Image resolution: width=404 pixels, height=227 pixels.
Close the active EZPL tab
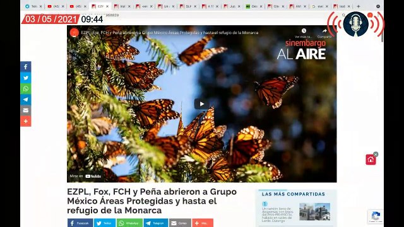[107, 6]
